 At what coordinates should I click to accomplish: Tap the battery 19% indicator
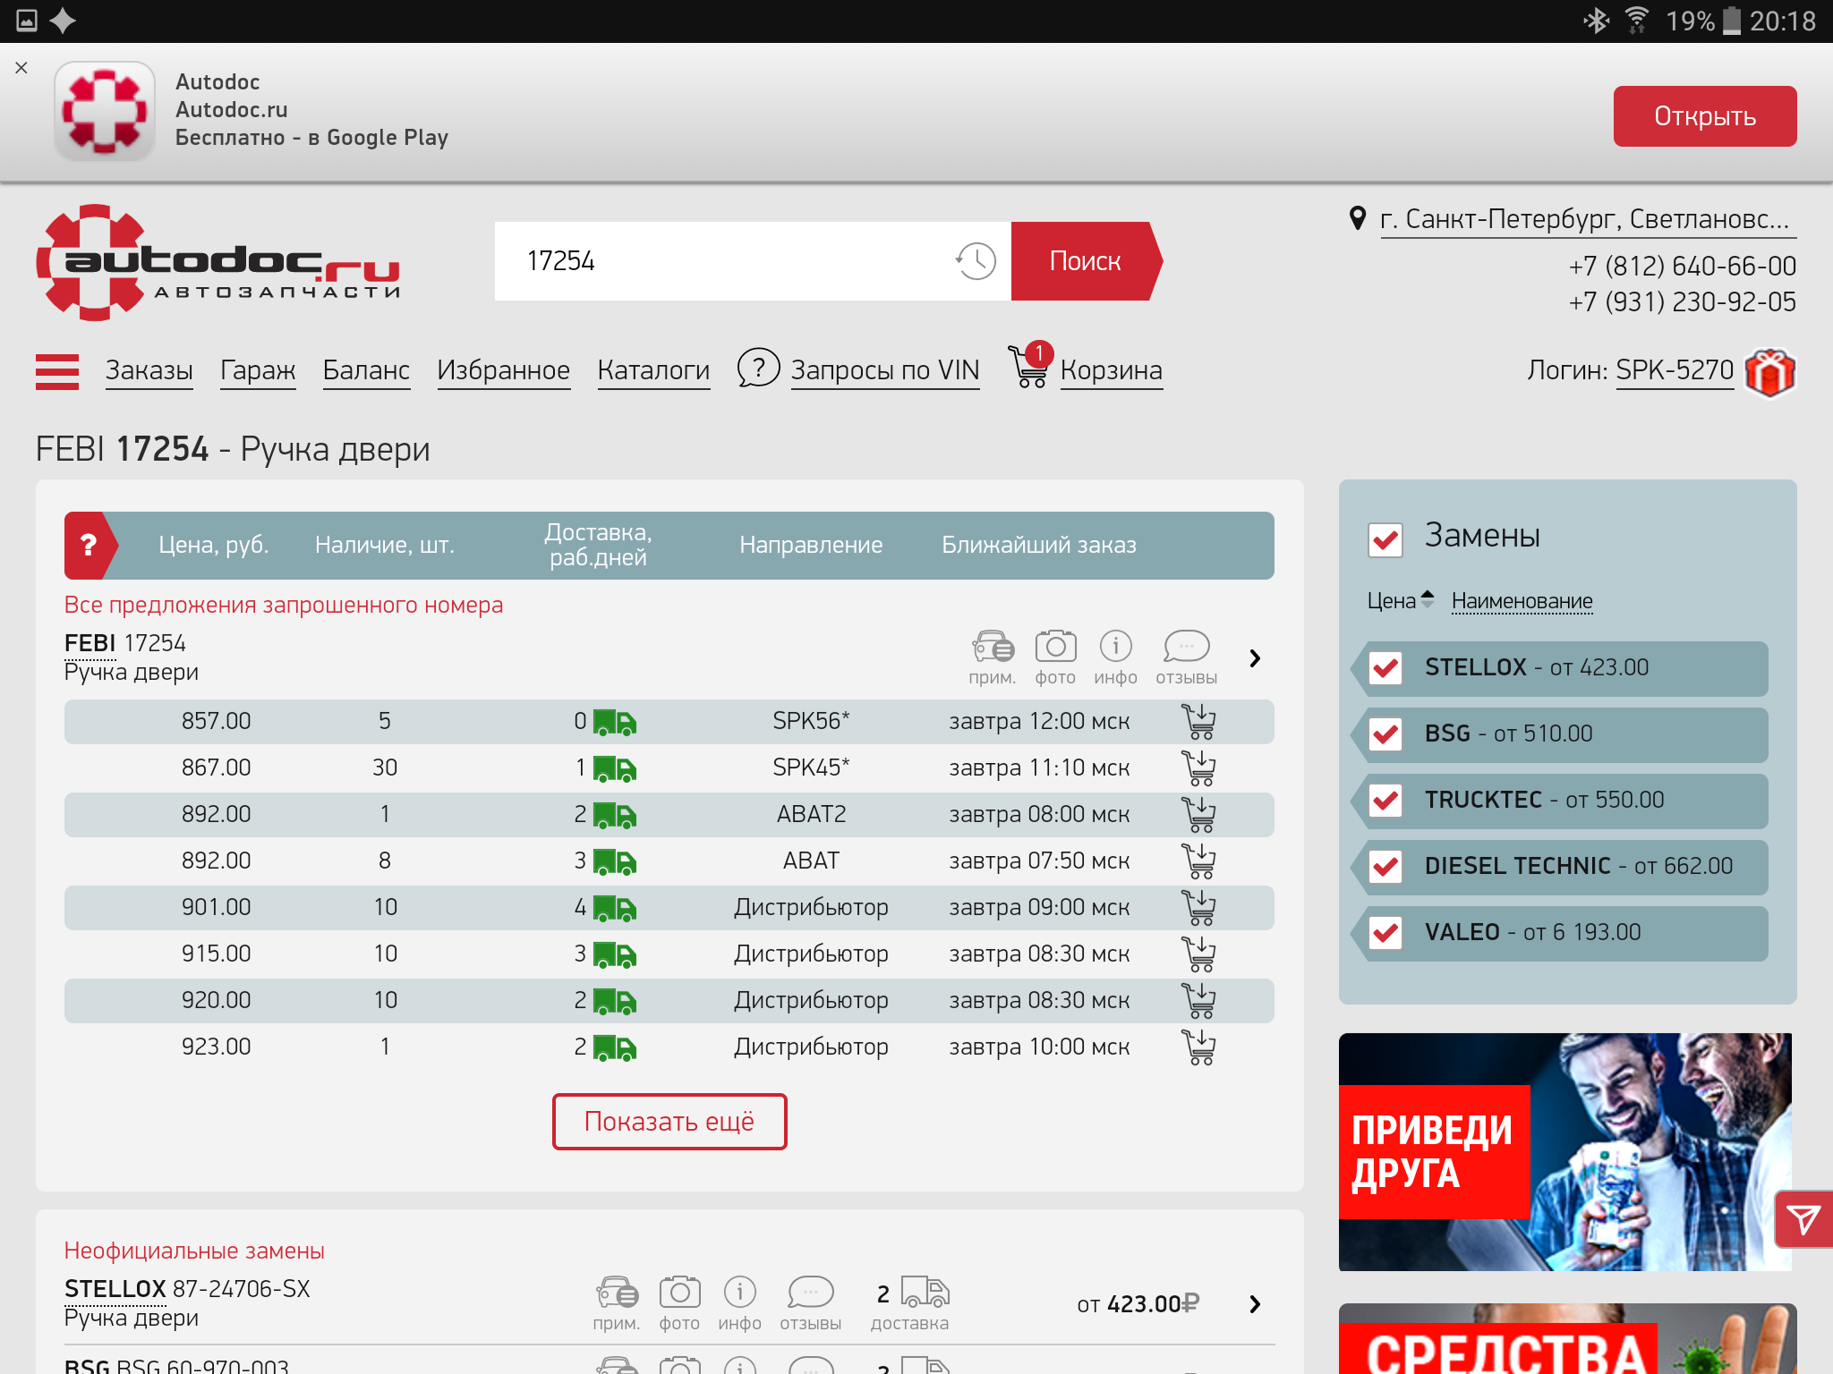pos(1703,21)
